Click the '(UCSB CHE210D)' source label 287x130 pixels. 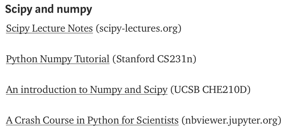pos(210,90)
